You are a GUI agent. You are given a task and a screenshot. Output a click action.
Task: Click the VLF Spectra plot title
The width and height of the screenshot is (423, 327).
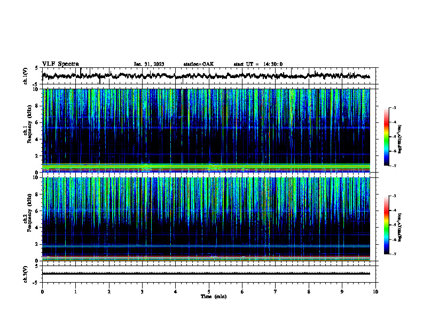60,64
